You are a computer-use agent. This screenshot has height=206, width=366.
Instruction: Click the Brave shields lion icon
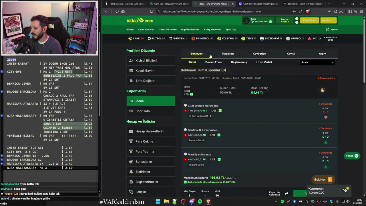point(308,11)
